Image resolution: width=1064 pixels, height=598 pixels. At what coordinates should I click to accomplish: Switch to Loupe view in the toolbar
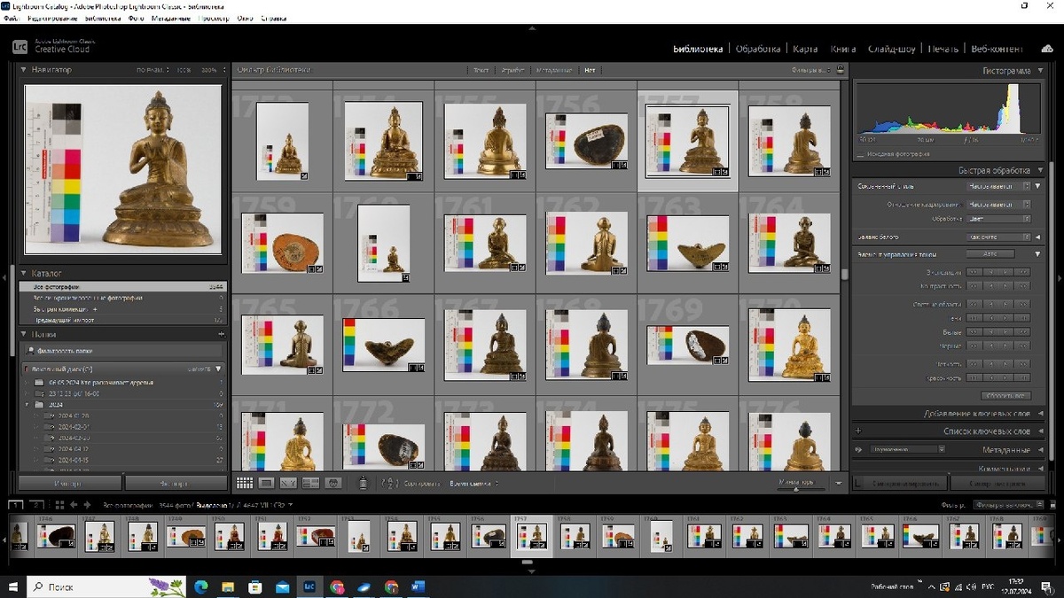[x=266, y=483]
